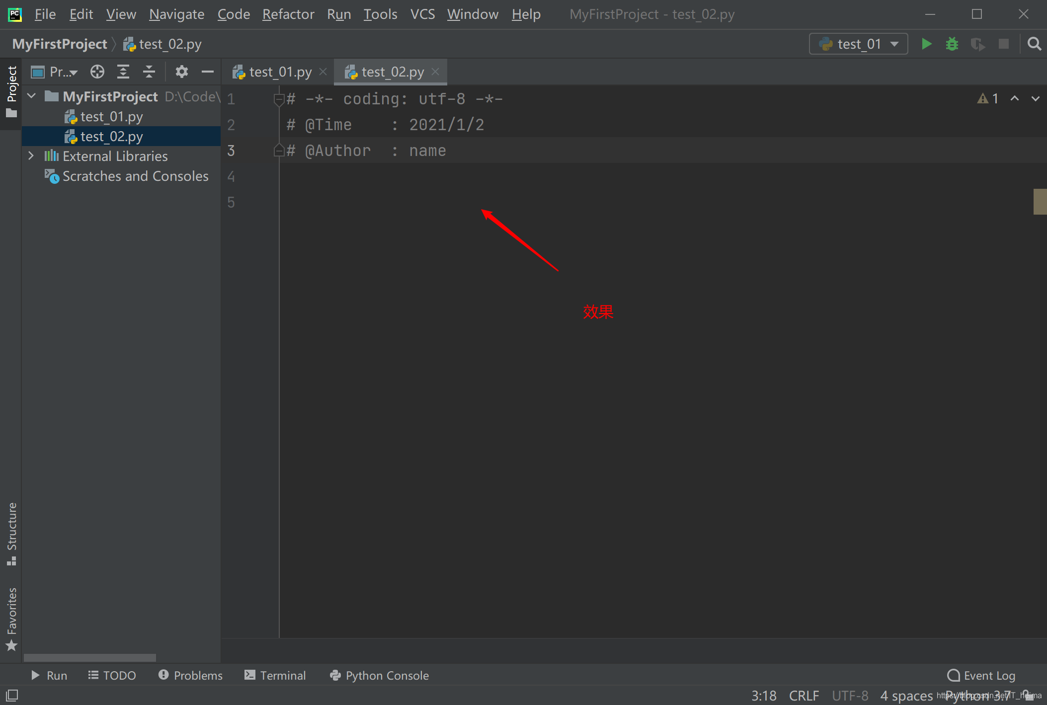1047x705 pixels.
Task: Expand all nodes in Project panel
Action: click(123, 72)
